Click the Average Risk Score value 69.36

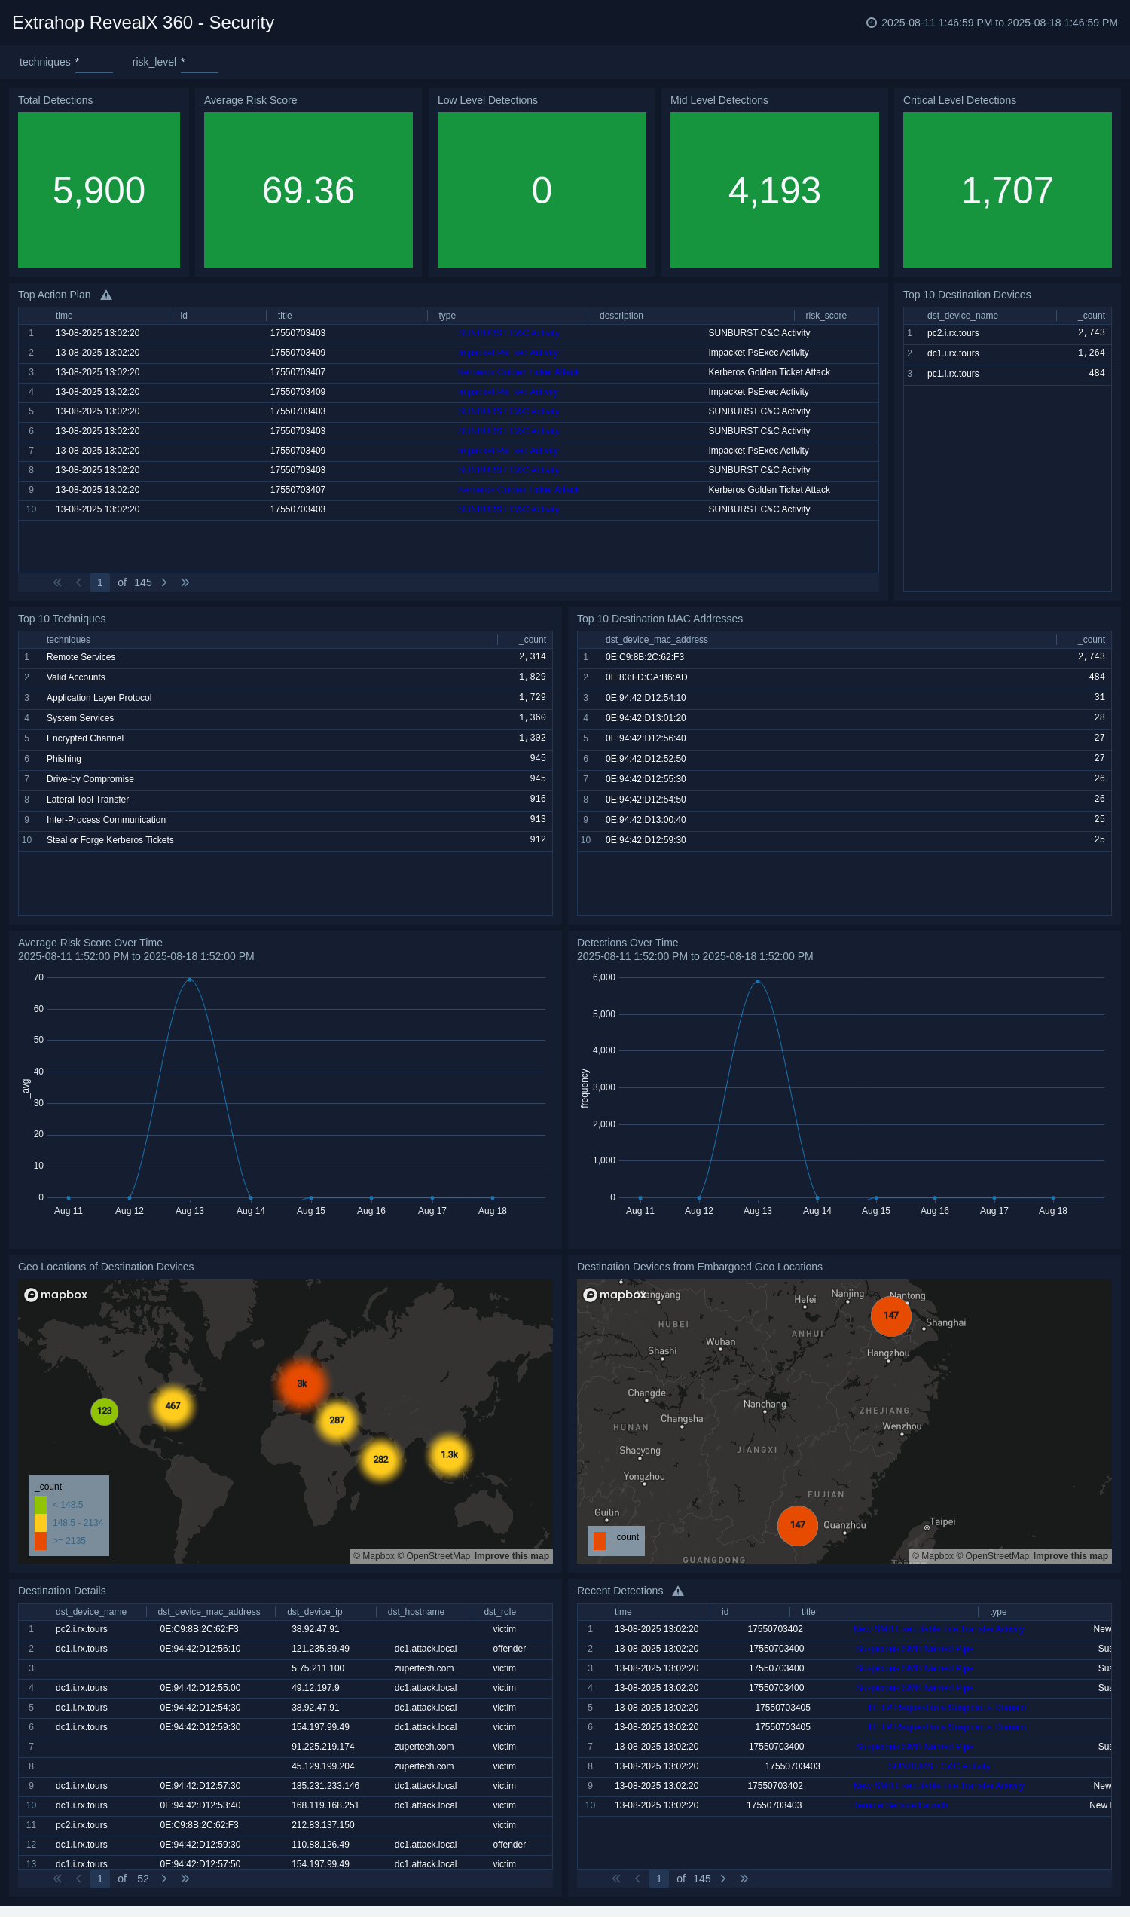click(x=308, y=191)
